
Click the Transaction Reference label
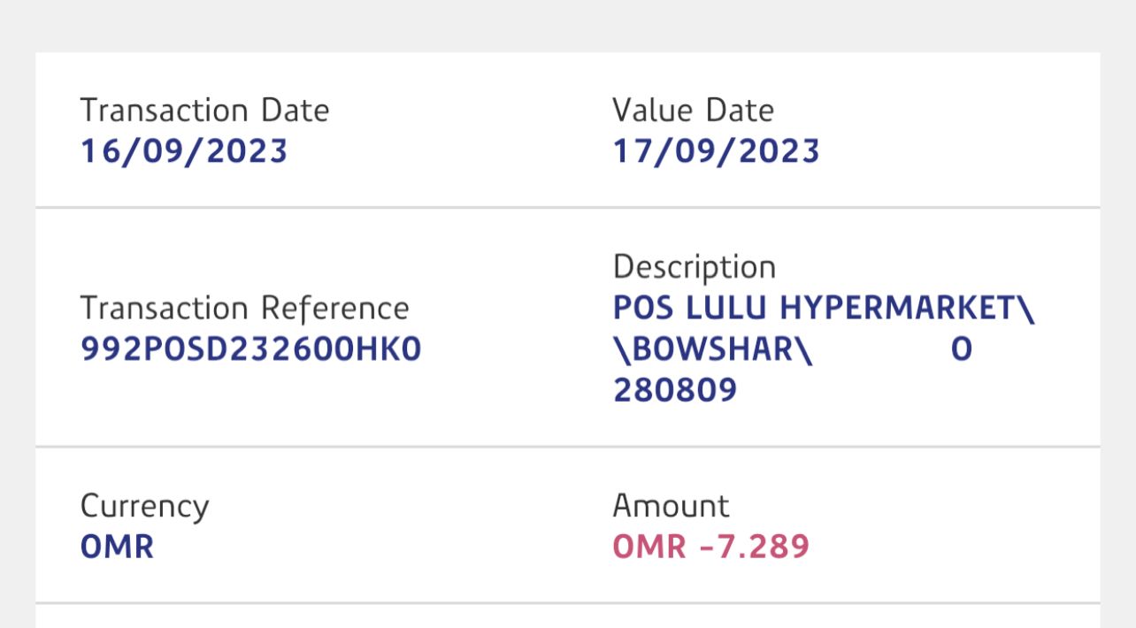click(244, 309)
